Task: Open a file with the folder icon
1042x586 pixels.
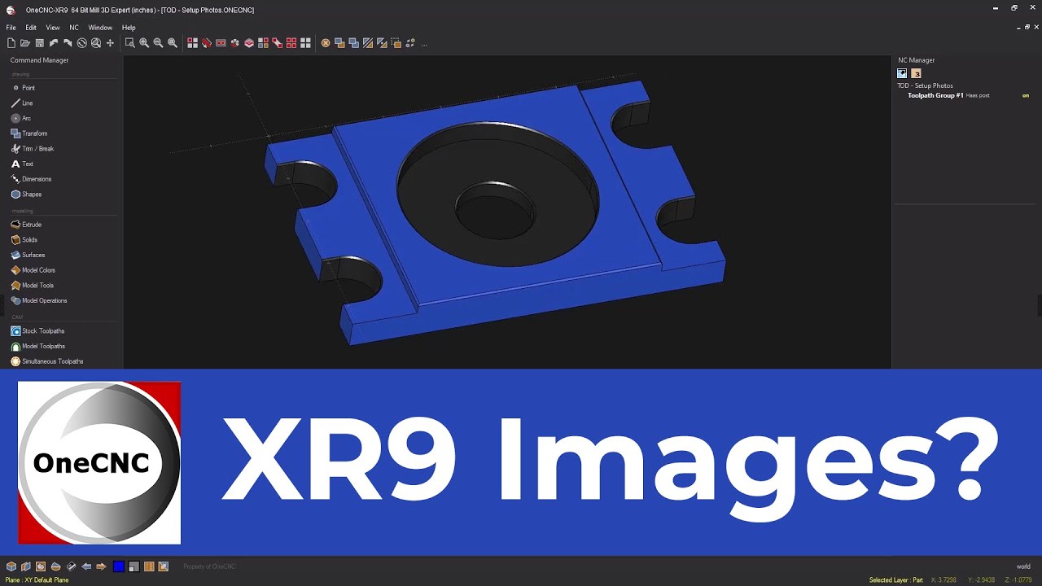Action: point(25,43)
